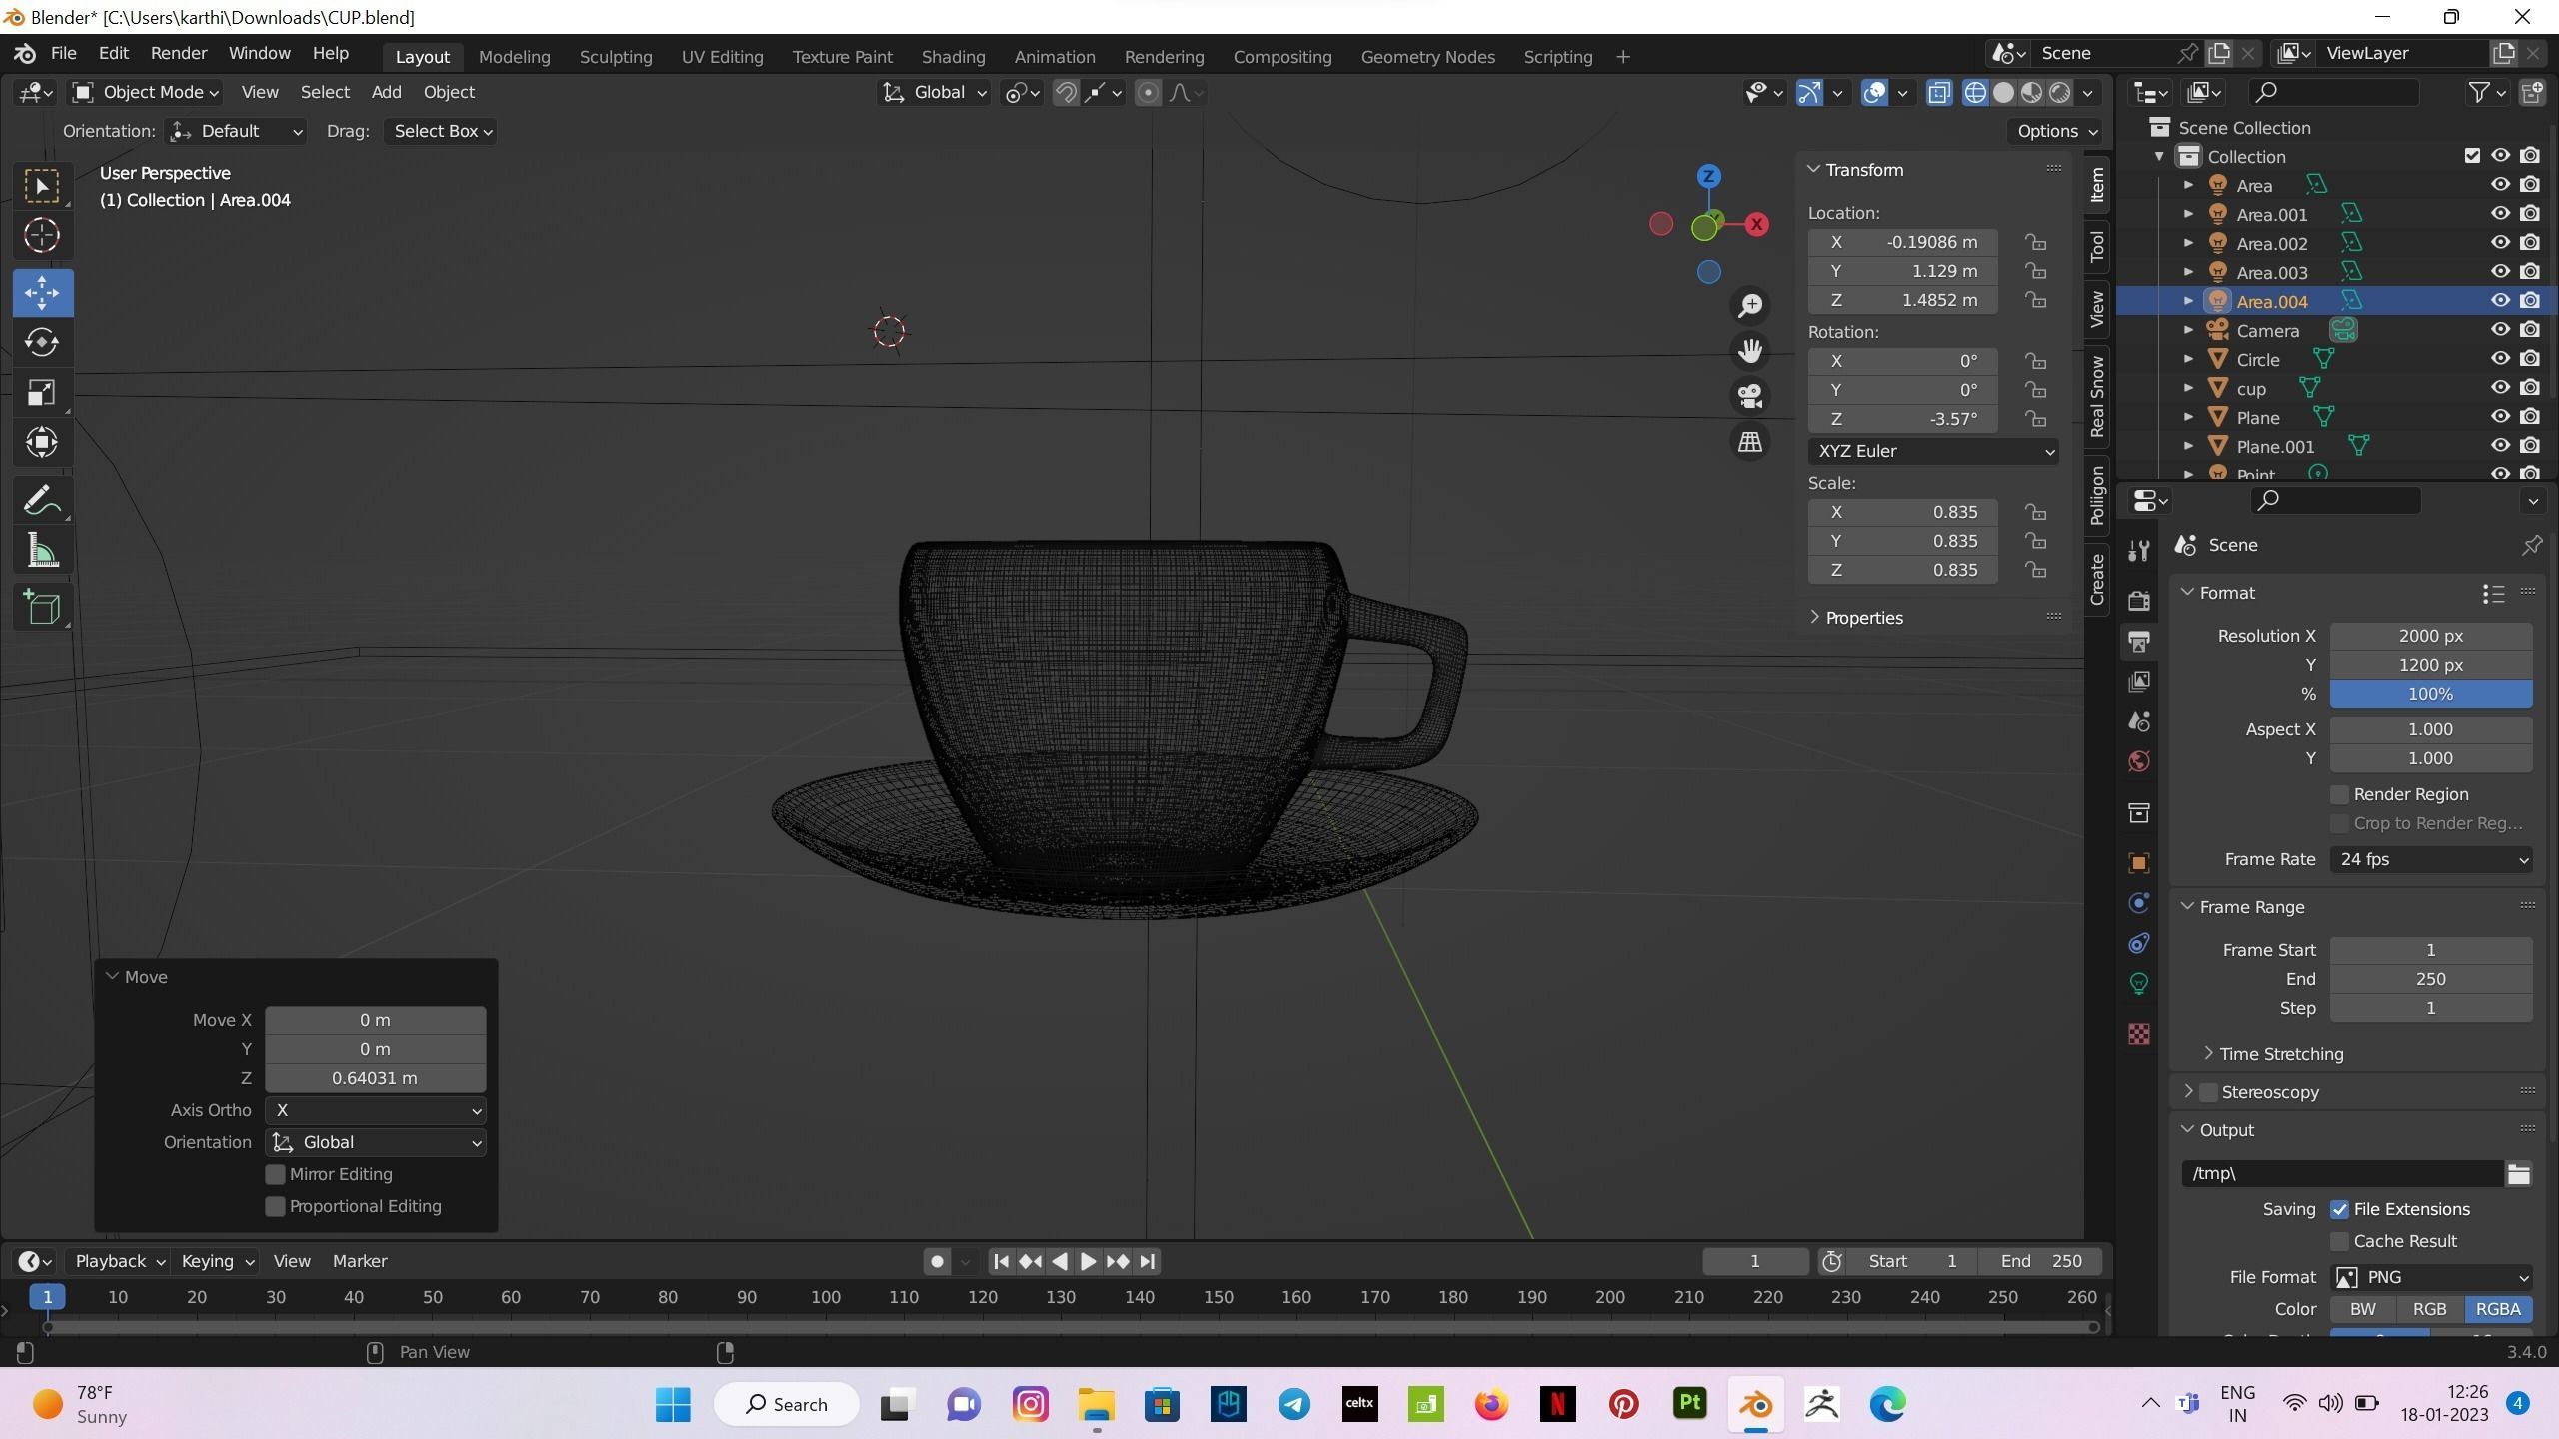Switch to wireframe viewport shading
This screenshot has width=2559, height=1439.
(1975, 93)
